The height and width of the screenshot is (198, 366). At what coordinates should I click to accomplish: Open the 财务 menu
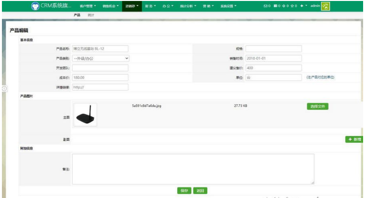pos(150,6)
